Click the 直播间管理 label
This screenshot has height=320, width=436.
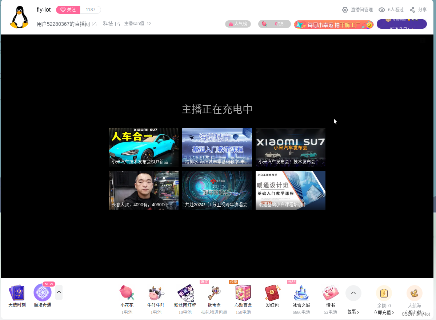[362, 10]
